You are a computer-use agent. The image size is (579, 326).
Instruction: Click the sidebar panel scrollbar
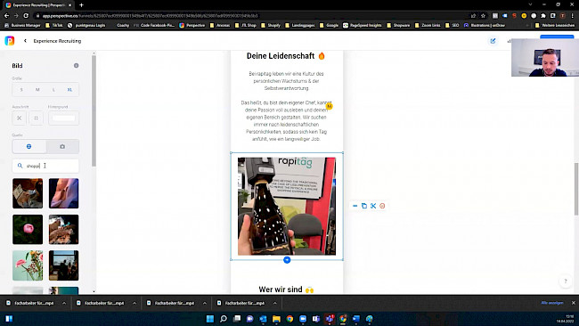[x=94, y=110]
